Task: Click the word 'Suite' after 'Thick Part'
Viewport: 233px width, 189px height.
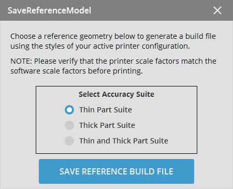Action: pyautogui.click(x=126, y=125)
